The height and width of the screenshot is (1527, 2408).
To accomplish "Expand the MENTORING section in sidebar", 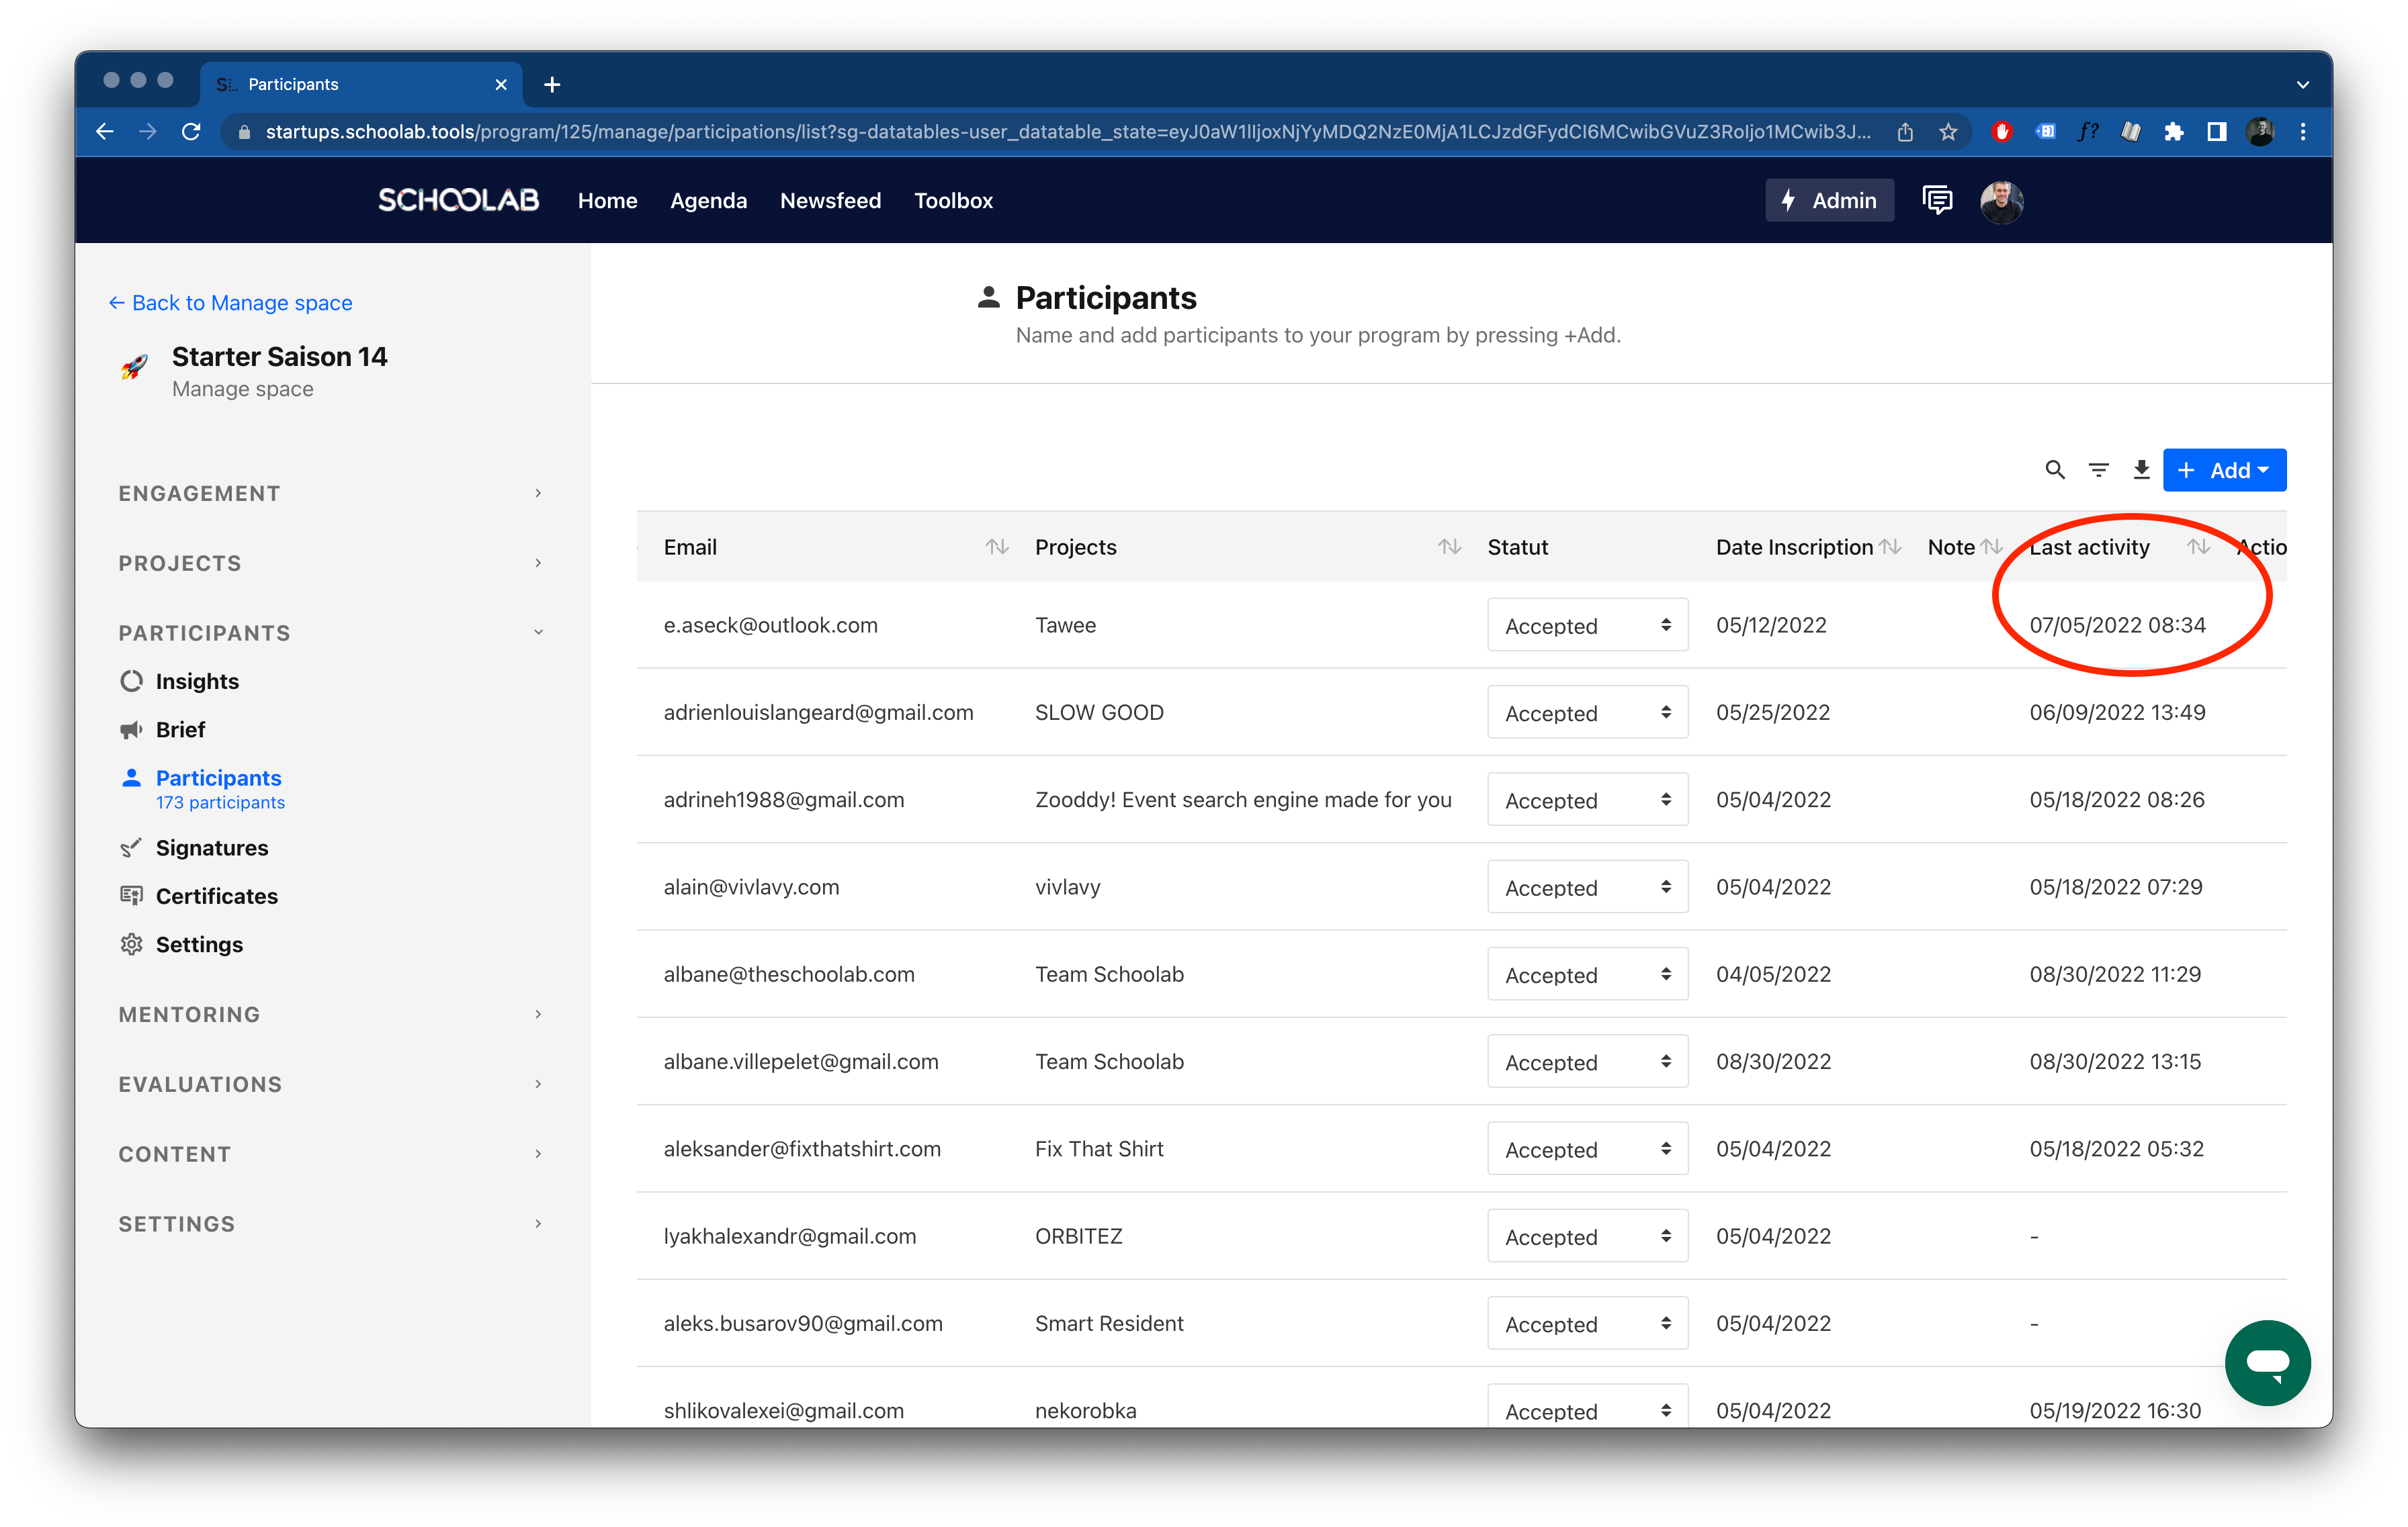I will coord(332,1013).
